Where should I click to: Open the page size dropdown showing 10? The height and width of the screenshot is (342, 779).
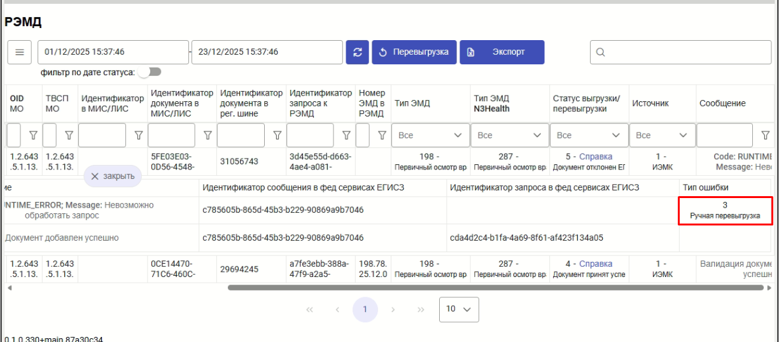pyautogui.click(x=458, y=309)
